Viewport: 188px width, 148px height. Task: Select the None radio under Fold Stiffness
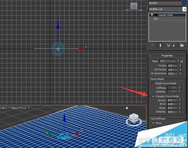[153, 123]
